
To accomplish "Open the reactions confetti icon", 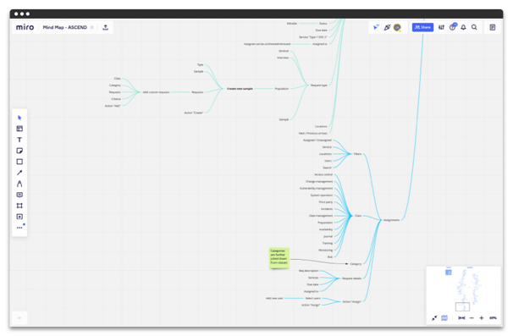I will pos(387,27).
